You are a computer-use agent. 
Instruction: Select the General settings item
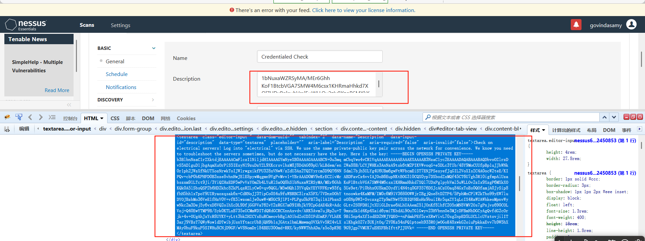click(115, 61)
